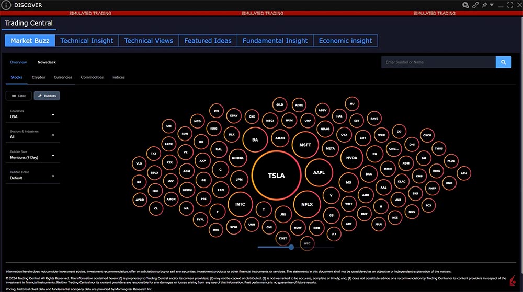Viewport: 523px width, 292px height.
Task: Click the info icon beside DISCOVER
Action: click(6, 5)
